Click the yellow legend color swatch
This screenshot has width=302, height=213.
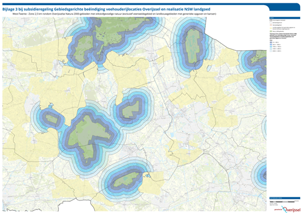[x=271, y=28]
